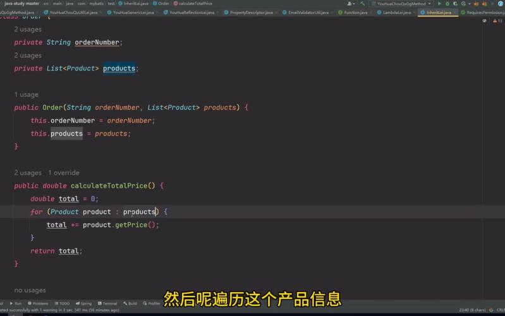Open the Terminal tool window

tap(107, 303)
